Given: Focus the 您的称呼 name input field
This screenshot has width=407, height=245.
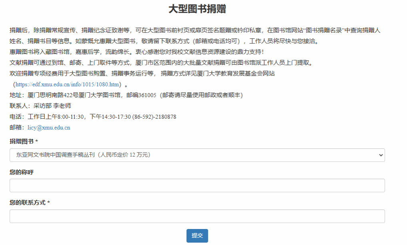Looking at the screenshot, I should point(197,185).
